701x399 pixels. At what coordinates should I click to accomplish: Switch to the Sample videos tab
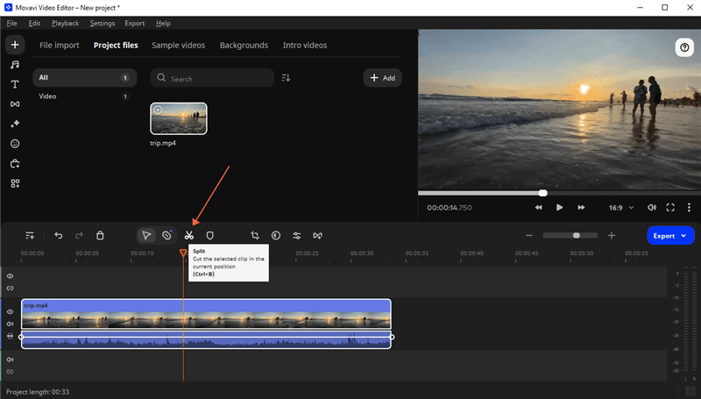pos(179,45)
